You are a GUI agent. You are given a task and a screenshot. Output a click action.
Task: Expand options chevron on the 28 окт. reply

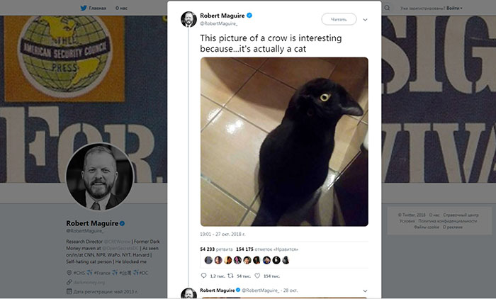click(x=366, y=290)
